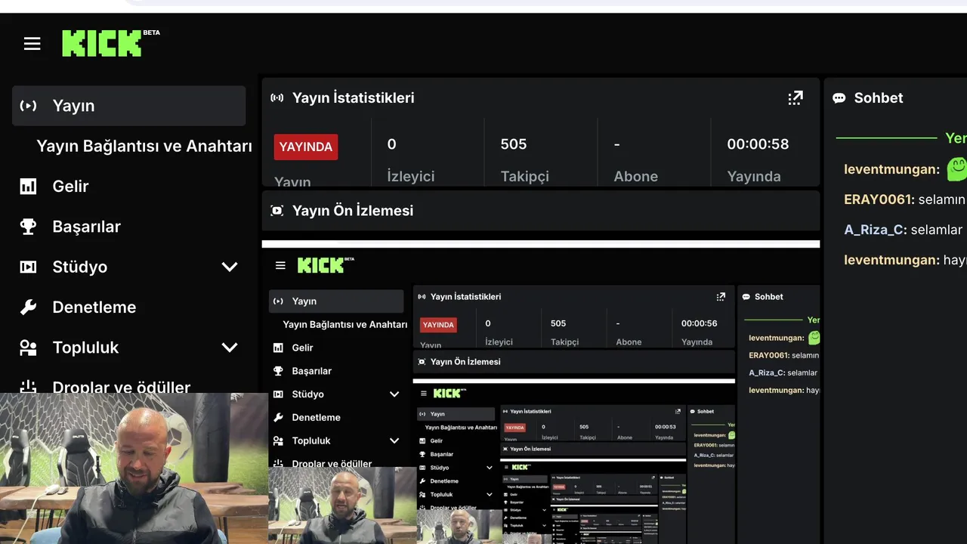This screenshot has height=544, width=967.
Task: Click the Gelir bar chart icon in main sidebar
Action: (28, 186)
